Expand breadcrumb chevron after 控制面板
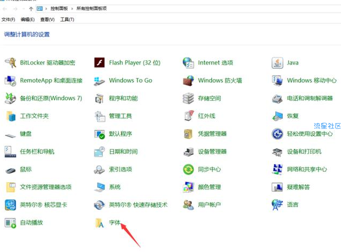Viewport: 341px width, 252px height. (x=72, y=9)
